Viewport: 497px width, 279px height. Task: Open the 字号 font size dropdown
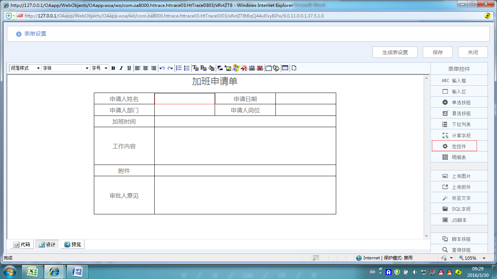(100, 68)
